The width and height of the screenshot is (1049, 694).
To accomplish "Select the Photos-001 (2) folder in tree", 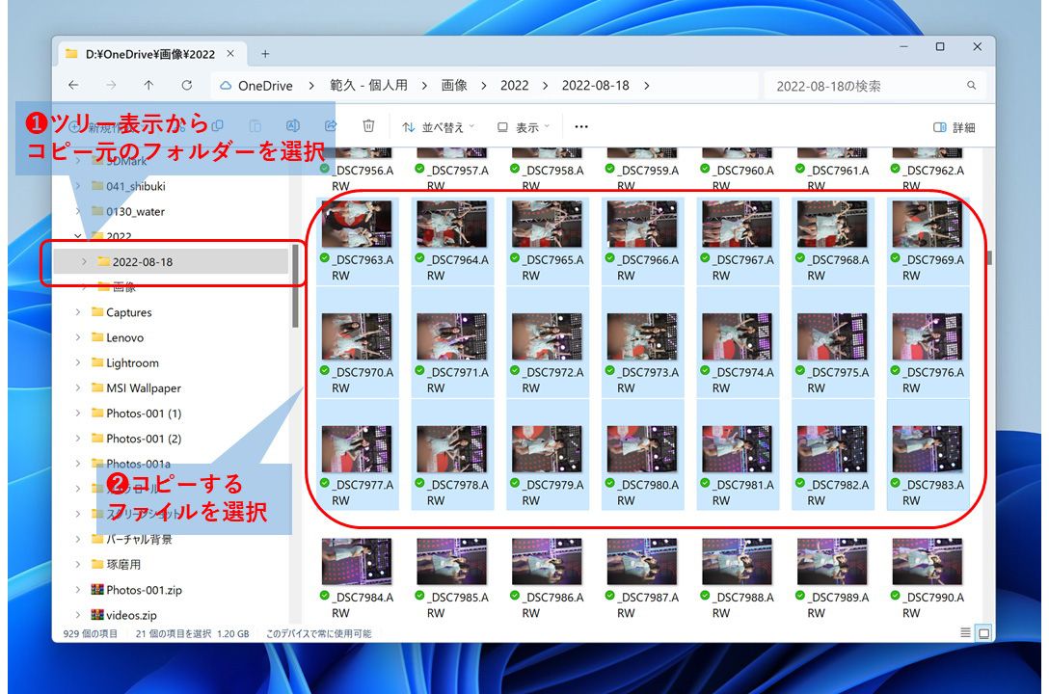I will 143,439.
